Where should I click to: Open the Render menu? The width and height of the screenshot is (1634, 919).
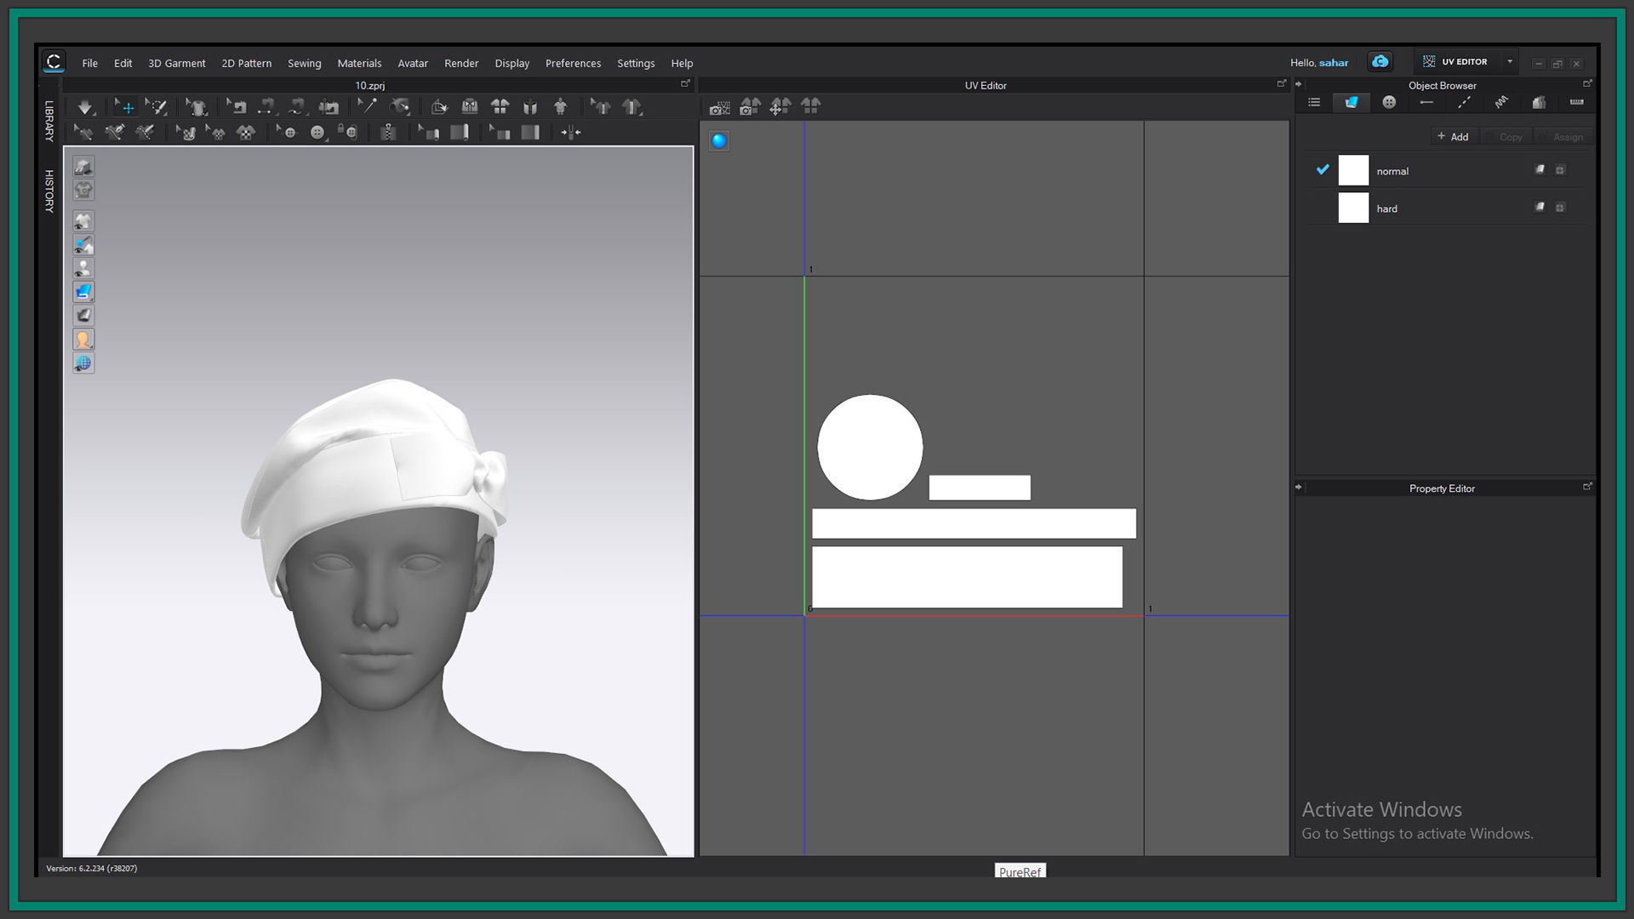coord(461,63)
